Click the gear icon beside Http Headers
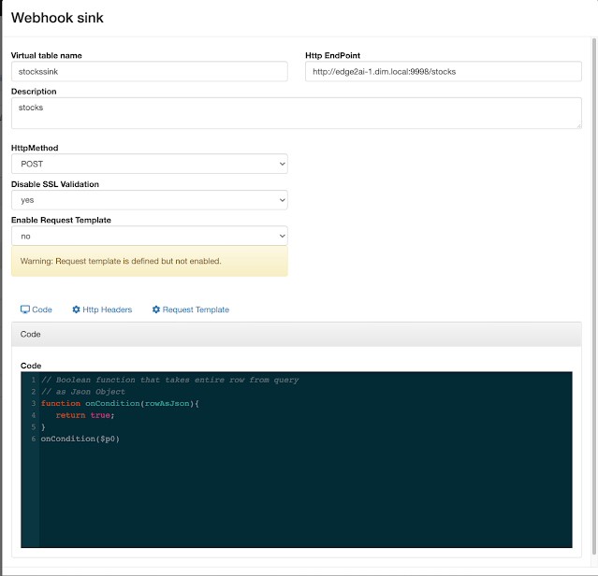 click(x=77, y=310)
